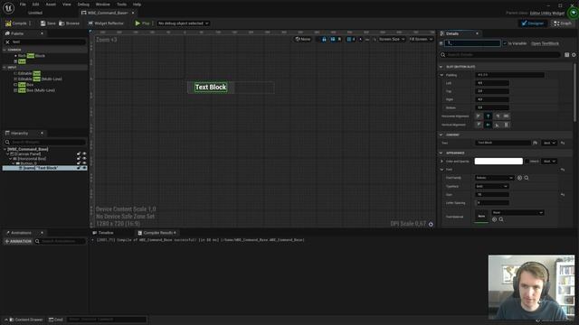The image size is (579, 325).
Task: Switch to Graph mode
Action: [562, 23]
